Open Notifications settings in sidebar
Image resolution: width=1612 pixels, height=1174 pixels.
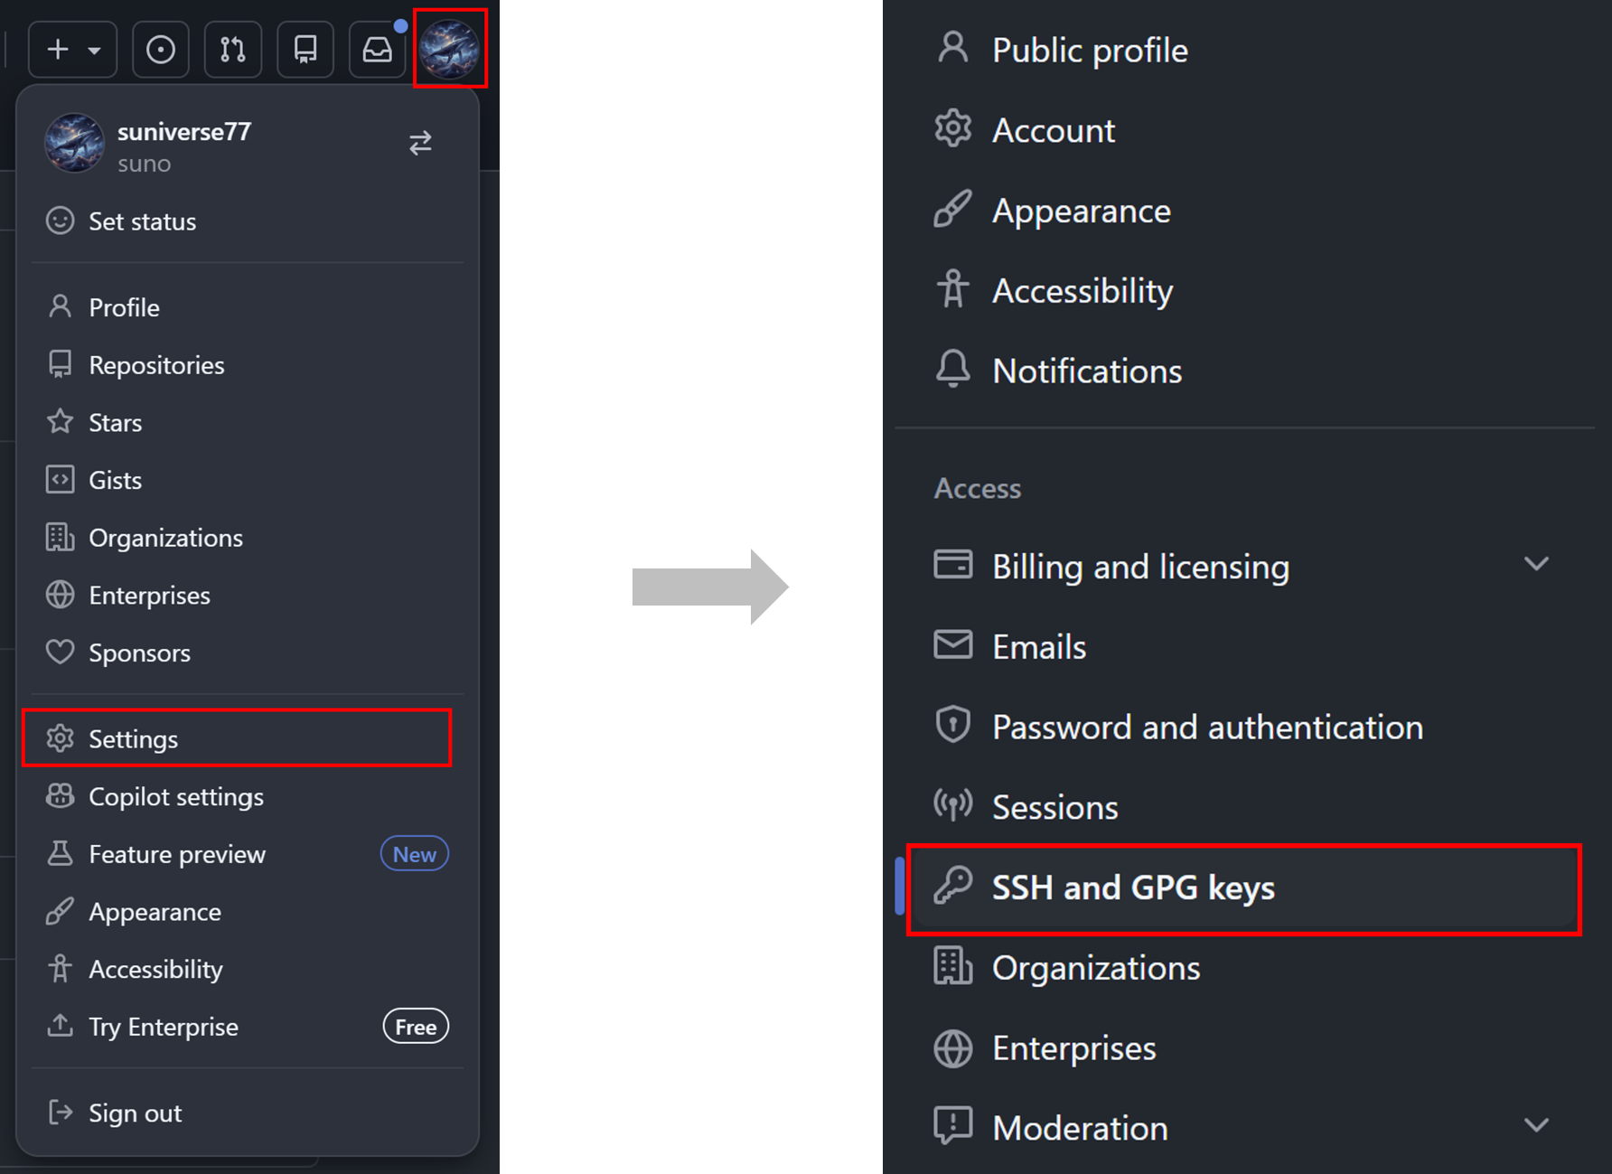tap(1245, 371)
